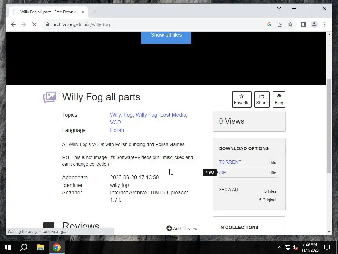The image size is (338, 254).
Task: Click the 'Willy Fog all parts' title
Action: (101, 97)
